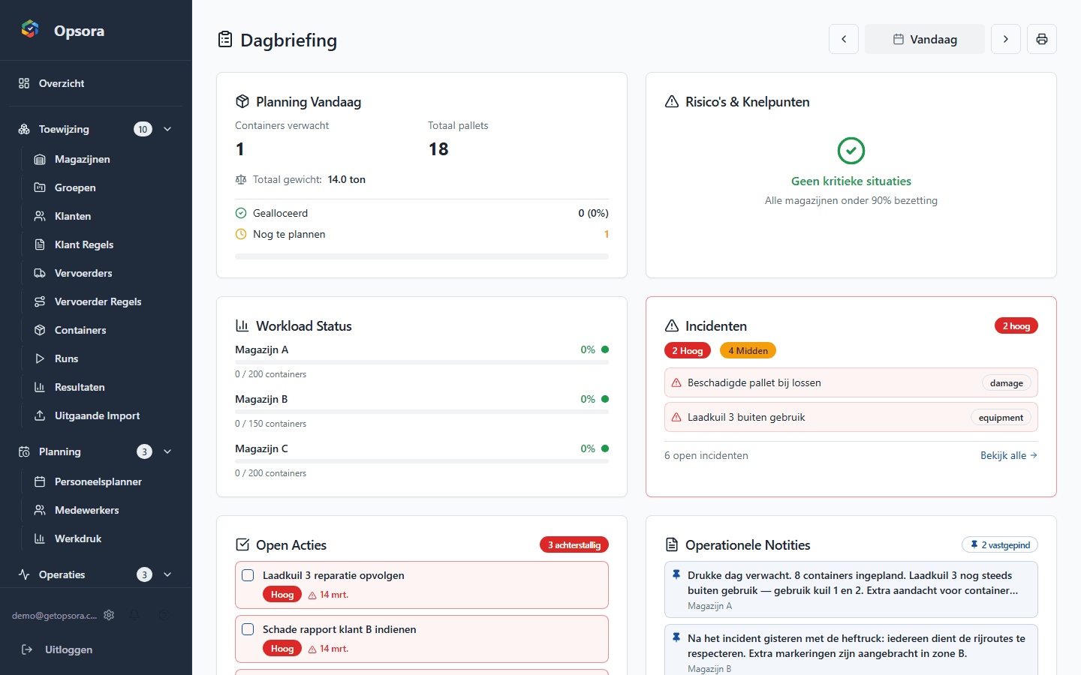The image size is (1081, 675).
Task: Check the 'Laadkuil 3 reparatie opvolgen' checkbox
Action: coord(248,575)
